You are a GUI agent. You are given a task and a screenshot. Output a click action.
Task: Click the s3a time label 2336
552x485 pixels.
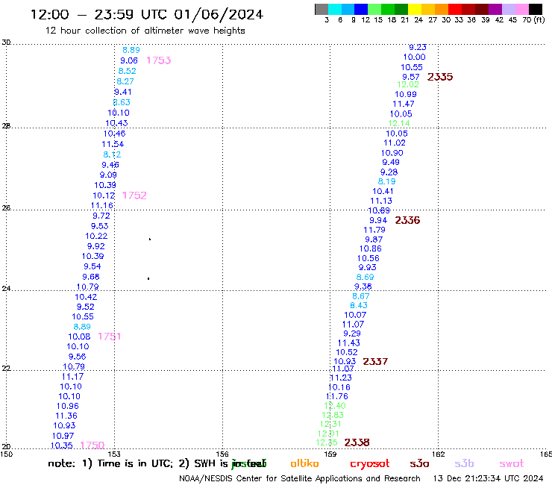coord(407,220)
